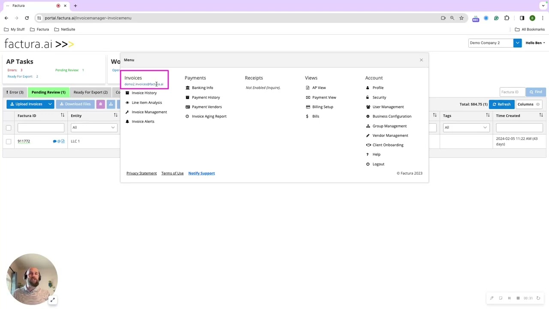Open Payment History
The height and width of the screenshot is (309, 549).
tap(206, 97)
